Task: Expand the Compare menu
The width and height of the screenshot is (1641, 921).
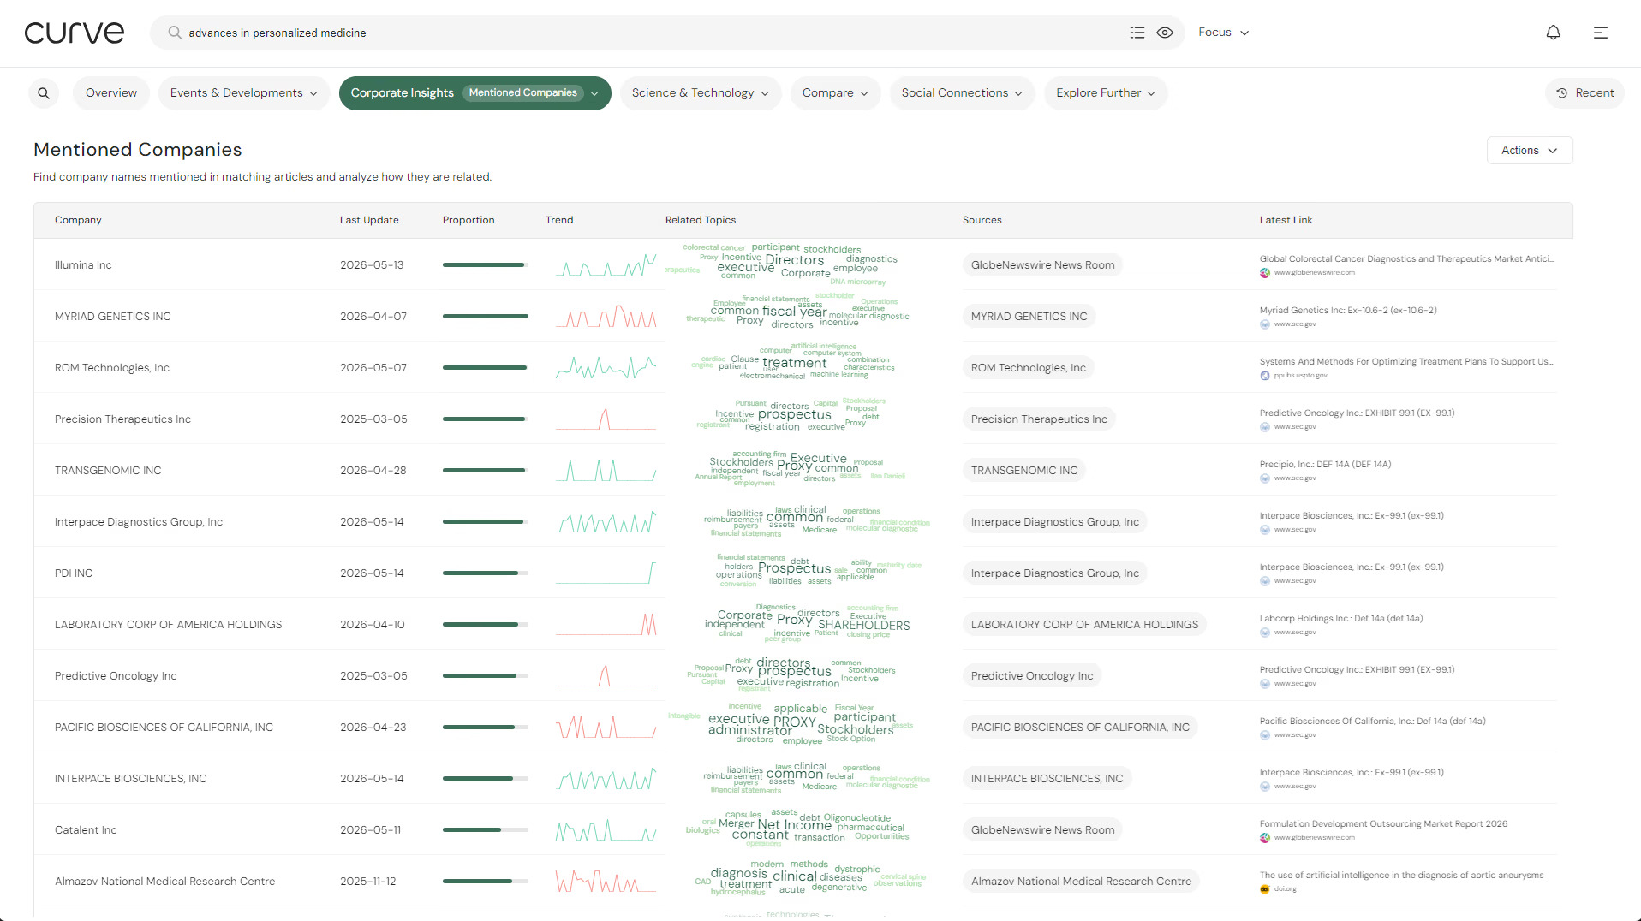Action: coord(835,93)
